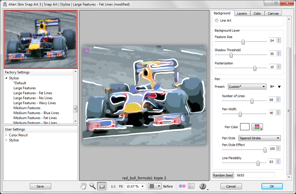The width and height of the screenshot is (296, 194).
Task: Click the Random Seed value field 6655
Action: pos(255,175)
